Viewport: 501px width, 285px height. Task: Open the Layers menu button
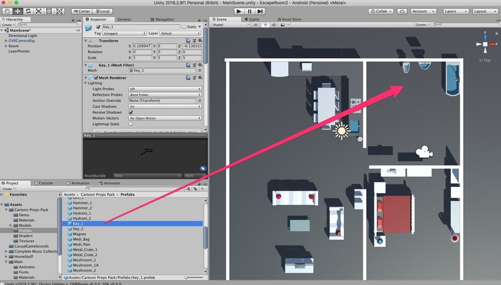point(456,11)
